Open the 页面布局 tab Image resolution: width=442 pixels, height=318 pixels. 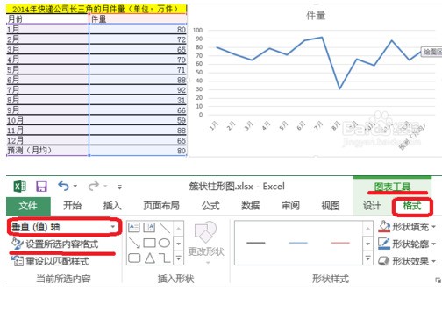click(161, 206)
